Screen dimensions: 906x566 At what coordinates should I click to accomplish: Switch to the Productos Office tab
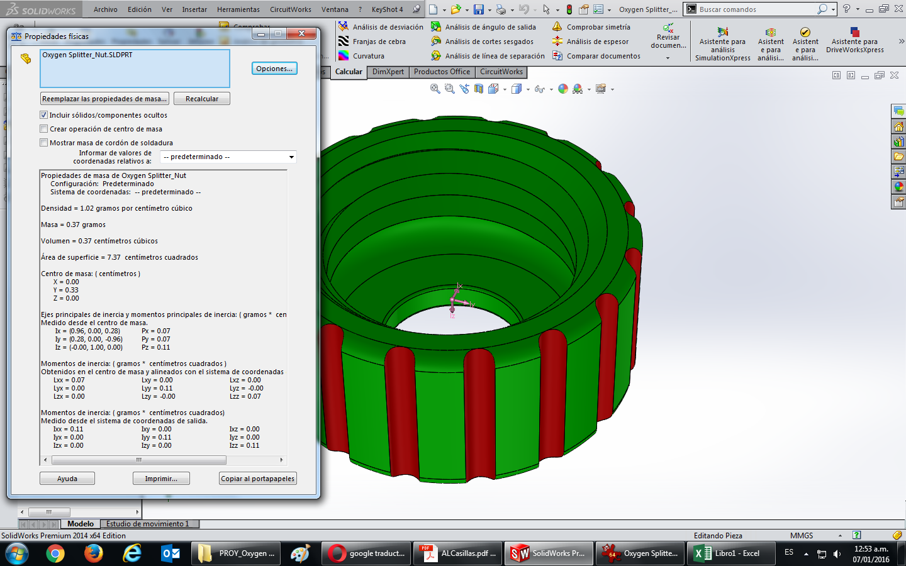(x=442, y=72)
